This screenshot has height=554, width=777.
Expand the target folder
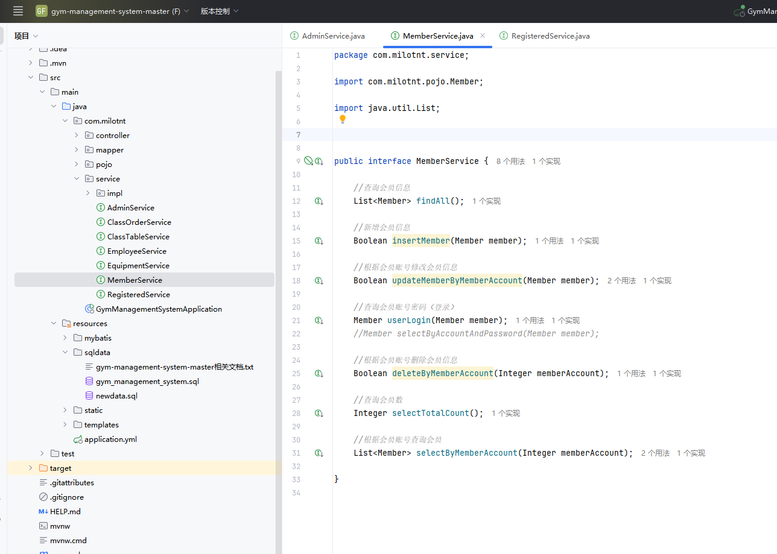(x=31, y=468)
